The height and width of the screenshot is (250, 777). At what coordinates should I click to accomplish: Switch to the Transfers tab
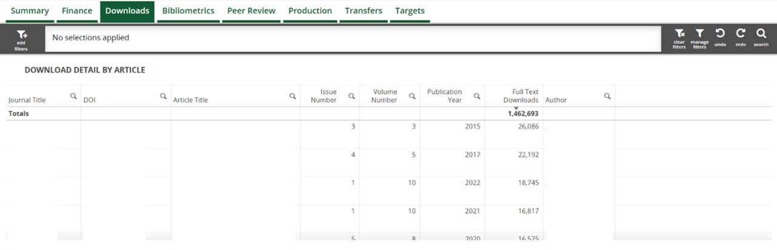click(x=364, y=11)
